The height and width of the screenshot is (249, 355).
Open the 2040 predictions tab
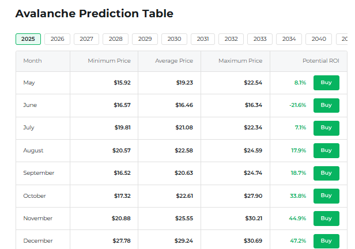coord(318,39)
